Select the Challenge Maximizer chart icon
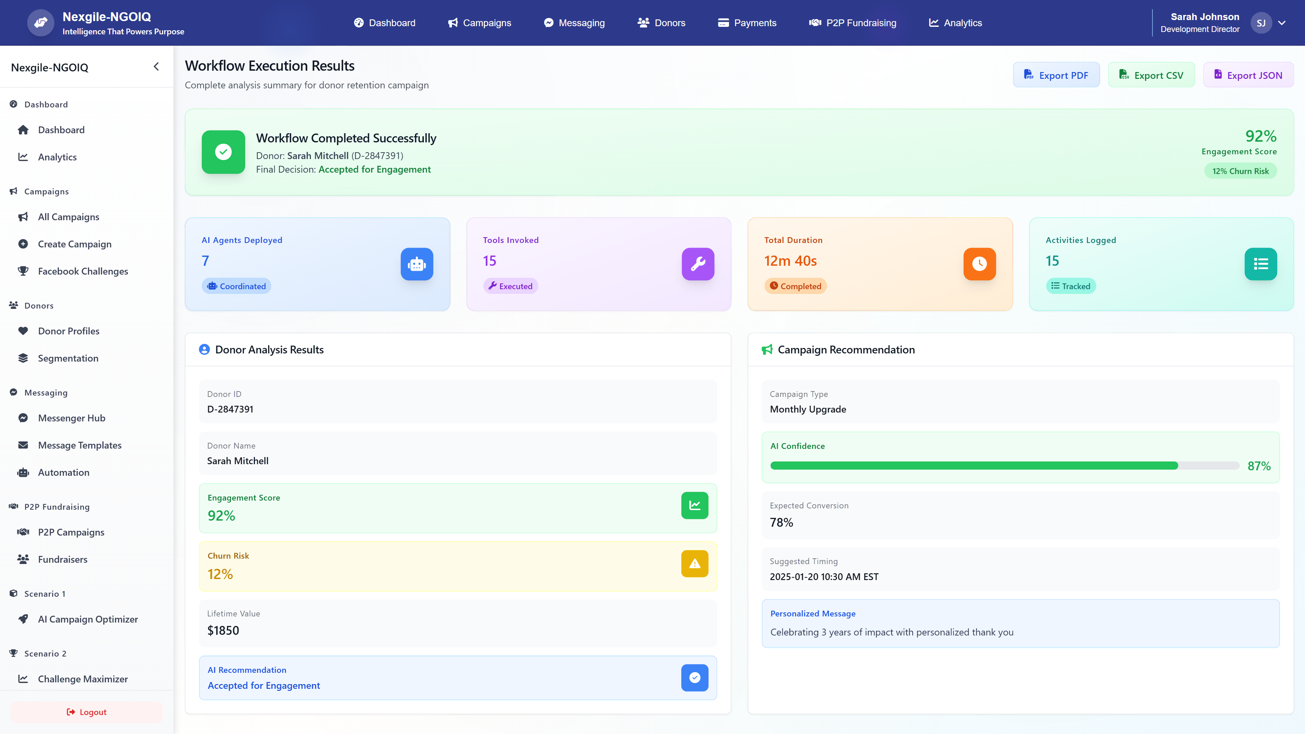The width and height of the screenshot is (1305, 734). (23, 679)
